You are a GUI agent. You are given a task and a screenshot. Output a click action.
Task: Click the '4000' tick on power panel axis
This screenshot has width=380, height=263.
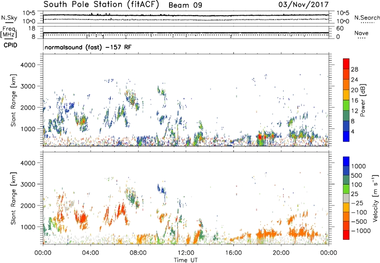28,65
